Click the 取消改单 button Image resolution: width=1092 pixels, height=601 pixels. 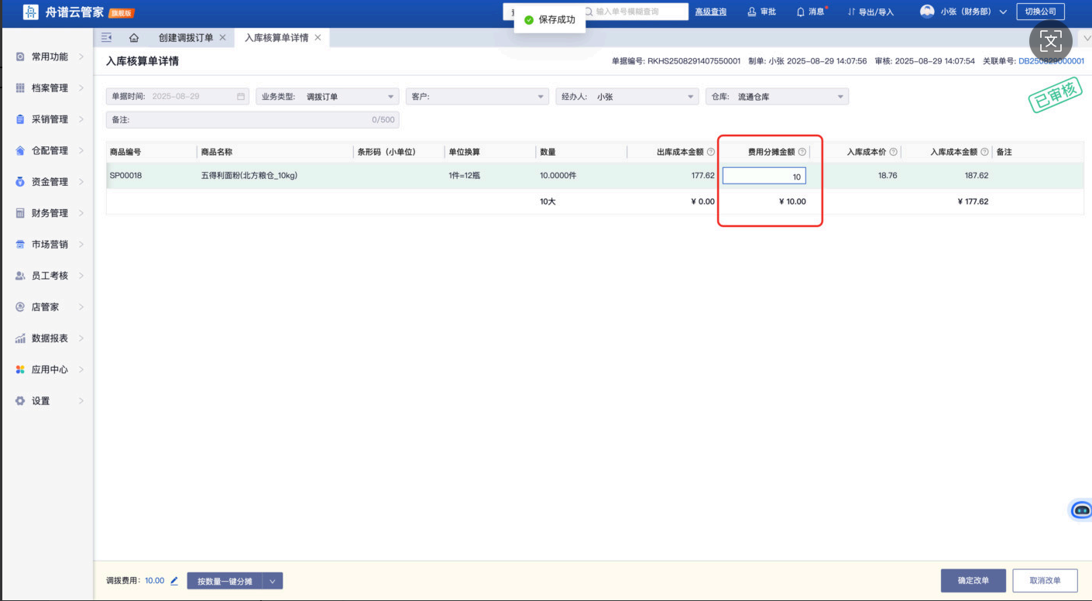1046,581
